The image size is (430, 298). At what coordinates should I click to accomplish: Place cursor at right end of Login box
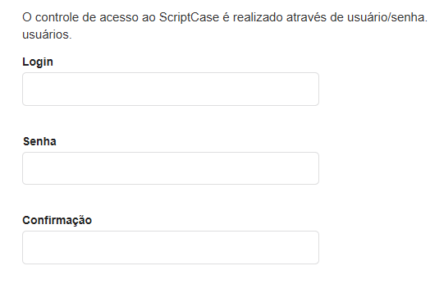pos(315,89)
